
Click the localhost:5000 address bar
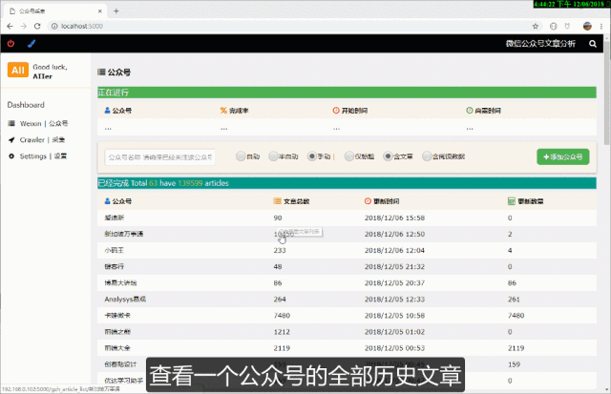pos(292,26)
